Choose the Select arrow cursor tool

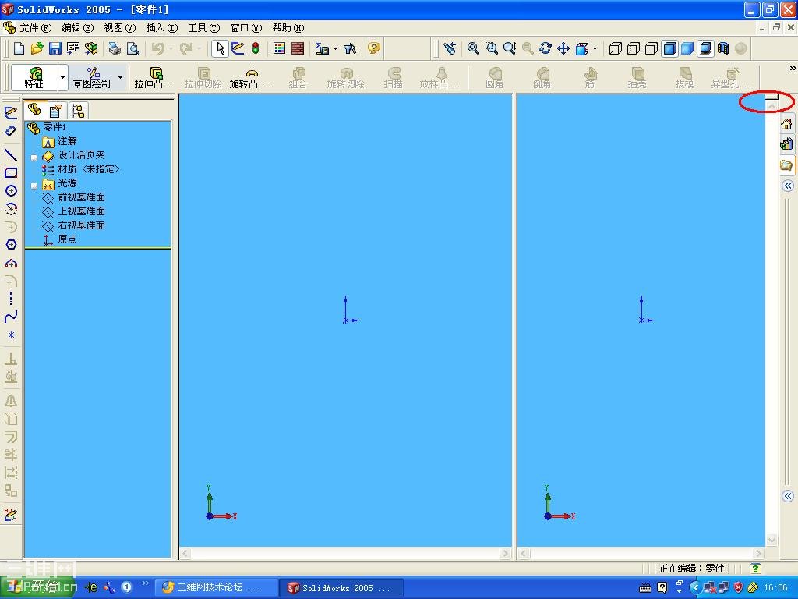tap(220, 48)
